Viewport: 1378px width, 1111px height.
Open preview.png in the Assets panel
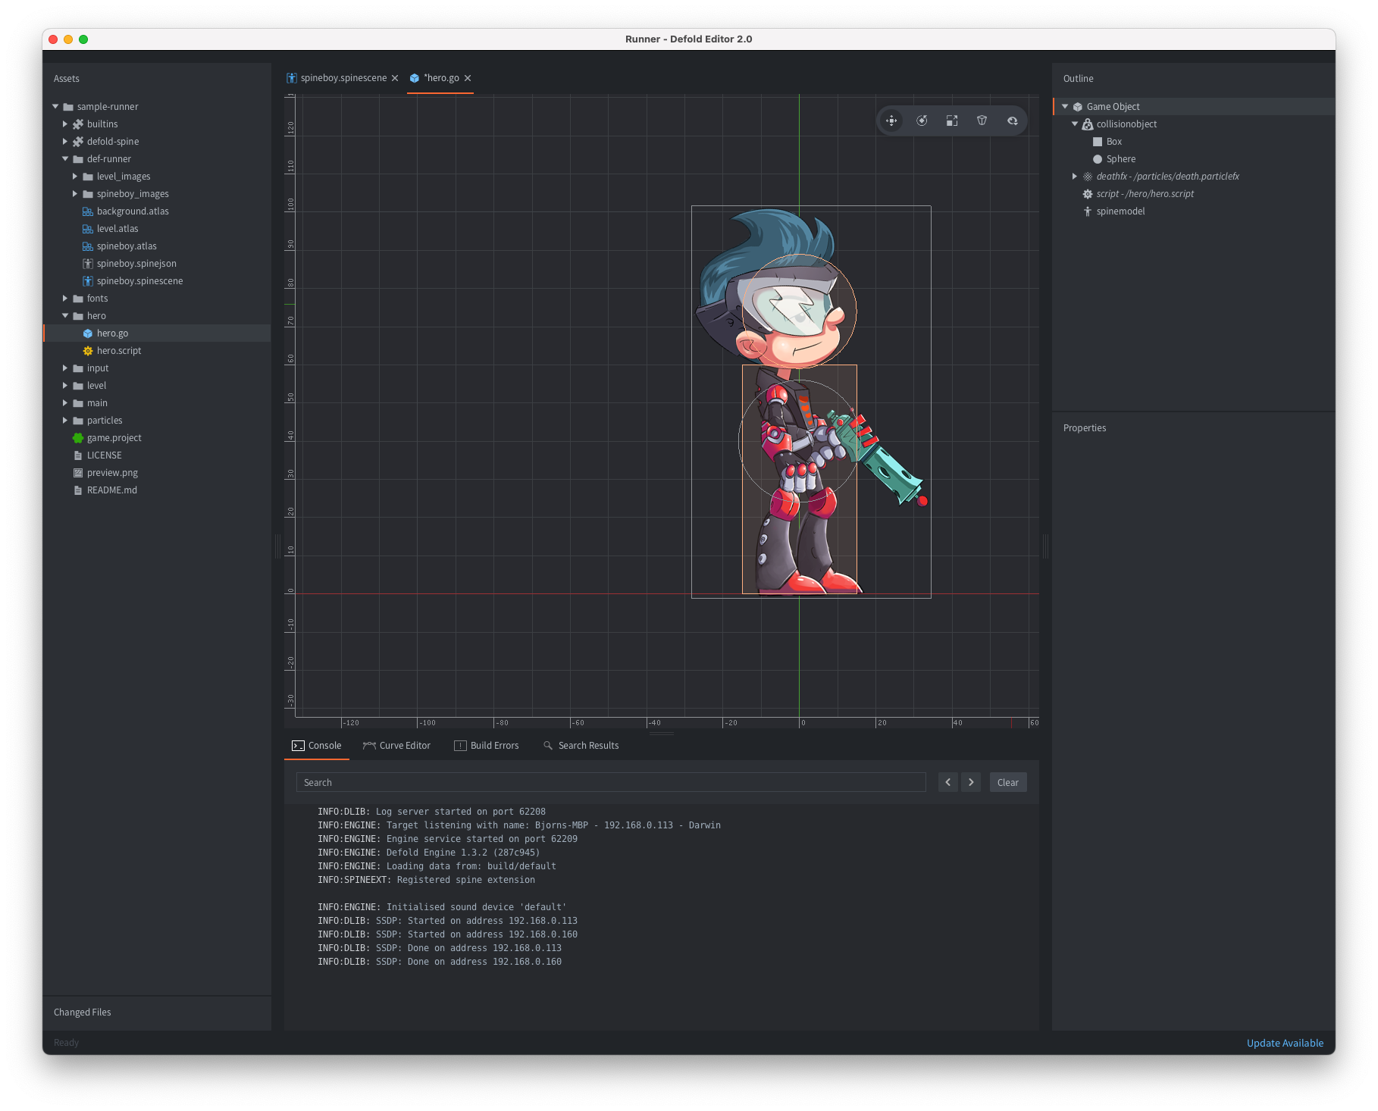pos(112,472)
